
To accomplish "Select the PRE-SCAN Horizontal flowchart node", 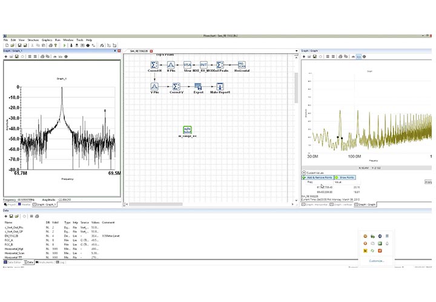I will [241, 65].
